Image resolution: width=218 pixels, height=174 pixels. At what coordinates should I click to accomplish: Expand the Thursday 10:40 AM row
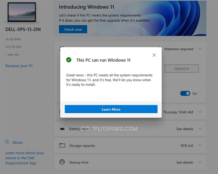200,112
